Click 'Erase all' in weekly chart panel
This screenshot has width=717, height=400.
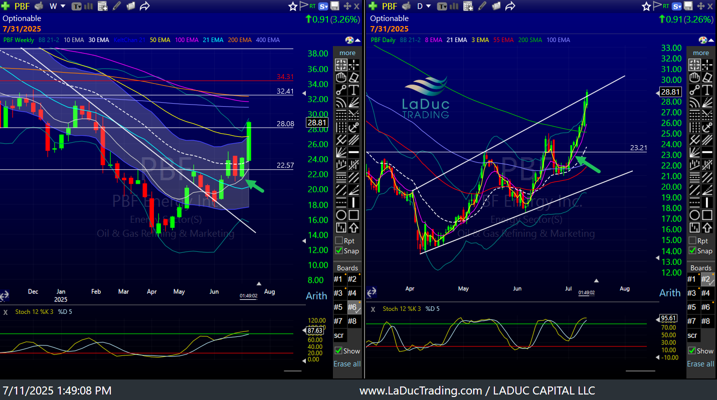347,364
